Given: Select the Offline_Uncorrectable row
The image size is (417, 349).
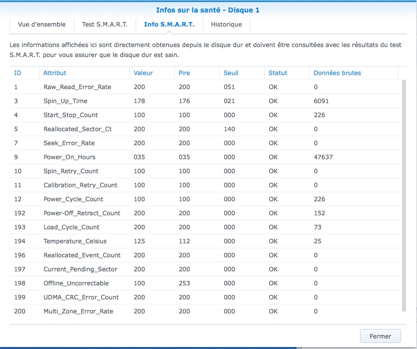Looking at the screenshot, I should (76, 283).
